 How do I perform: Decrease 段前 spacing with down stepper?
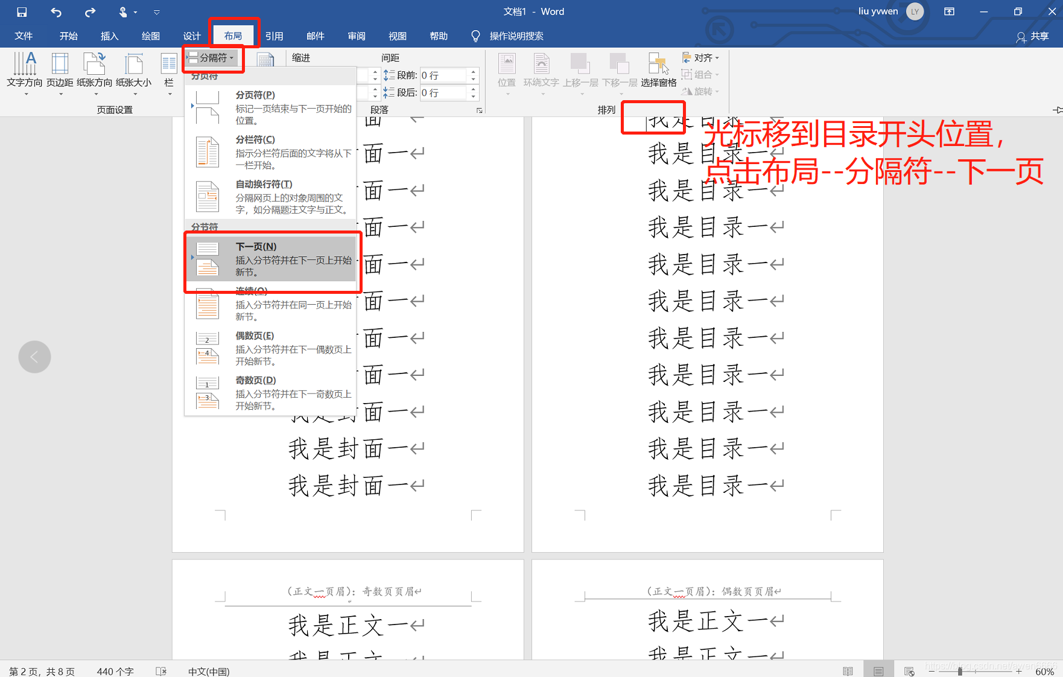tap(474, 79)
